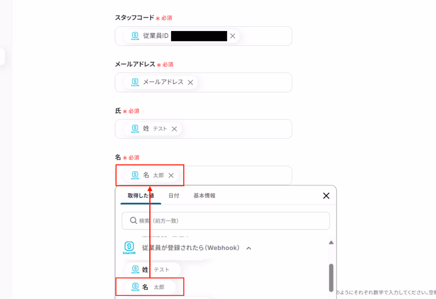Click the SmartHR icon in 従業員ID chip
This screenshot has height=299, width=436.
click(135, 36)
